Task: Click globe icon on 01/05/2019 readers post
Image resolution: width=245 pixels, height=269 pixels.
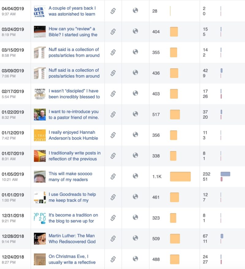Action: coord(135,176)
